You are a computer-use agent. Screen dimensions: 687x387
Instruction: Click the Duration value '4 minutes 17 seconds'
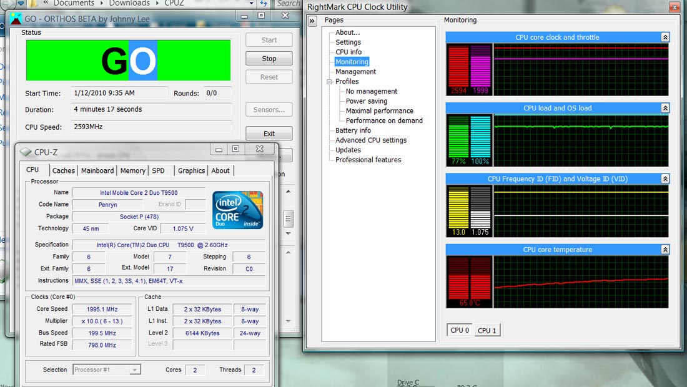point(151,109)
